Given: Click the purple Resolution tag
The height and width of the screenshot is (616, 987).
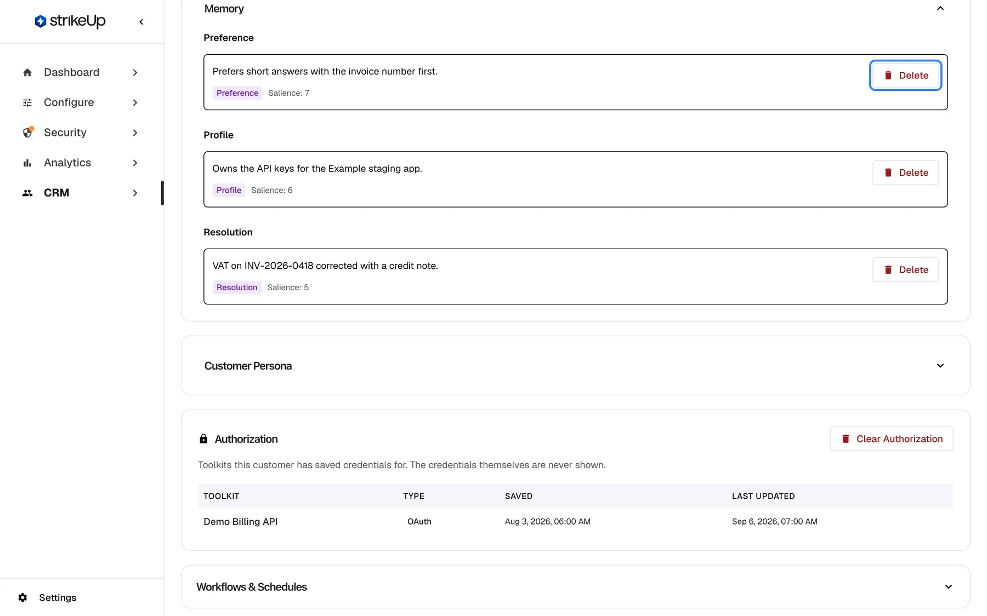Looking at the screenshot, I should click(237, 287).
